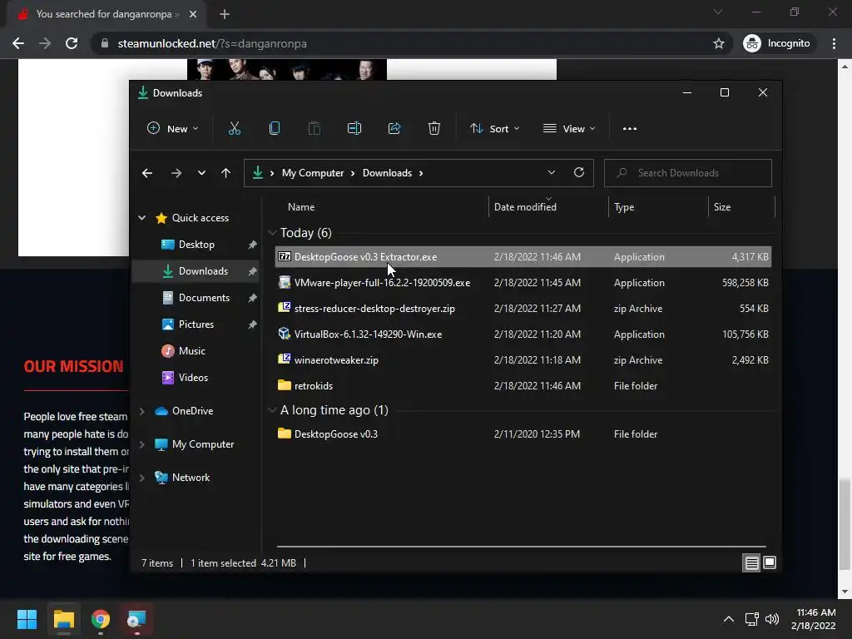The height and width of the screenshot is (639, 852).
Task: Click the Search Downloads field
Action: coord(688,173)
